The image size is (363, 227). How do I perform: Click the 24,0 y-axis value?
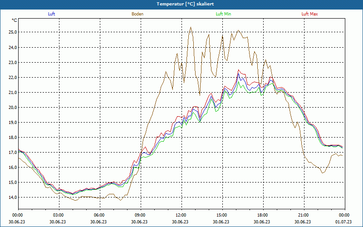click(x=13, y=47)
